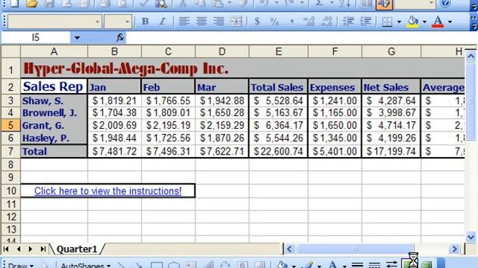
Task: Open the AutoShapes menu
Action: [85, 265]
